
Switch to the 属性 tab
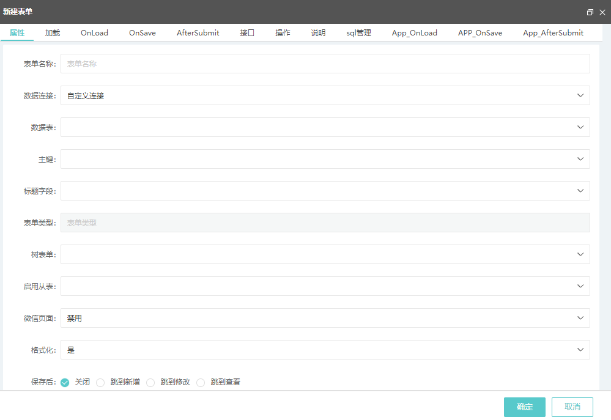17,33
